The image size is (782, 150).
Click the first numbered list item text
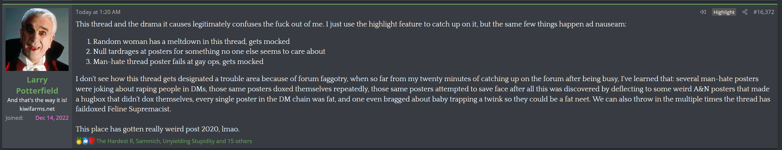tap(191, 42)
